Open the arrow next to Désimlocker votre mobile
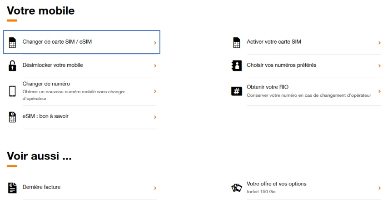Viewport: 387px width, 205px height. pos(155,66)
